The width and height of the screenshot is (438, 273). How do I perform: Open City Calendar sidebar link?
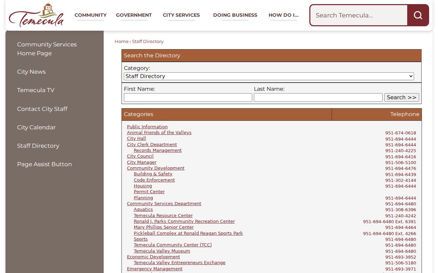point(36,127)
